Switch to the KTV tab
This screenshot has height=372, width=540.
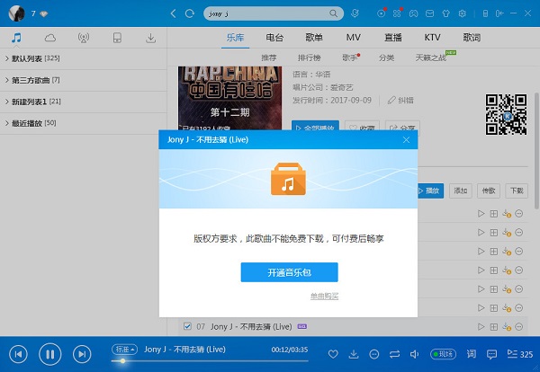(x=432, y=37)
